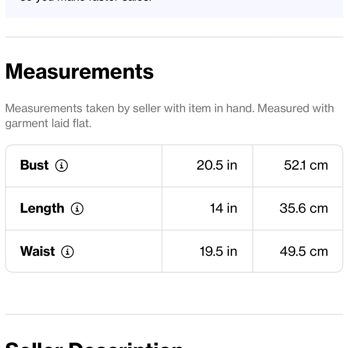
Task: Click the Bust row label
Action: (34, 165)
